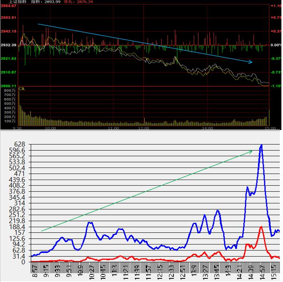Select the 300万 volume axis label

click(10, 112)
